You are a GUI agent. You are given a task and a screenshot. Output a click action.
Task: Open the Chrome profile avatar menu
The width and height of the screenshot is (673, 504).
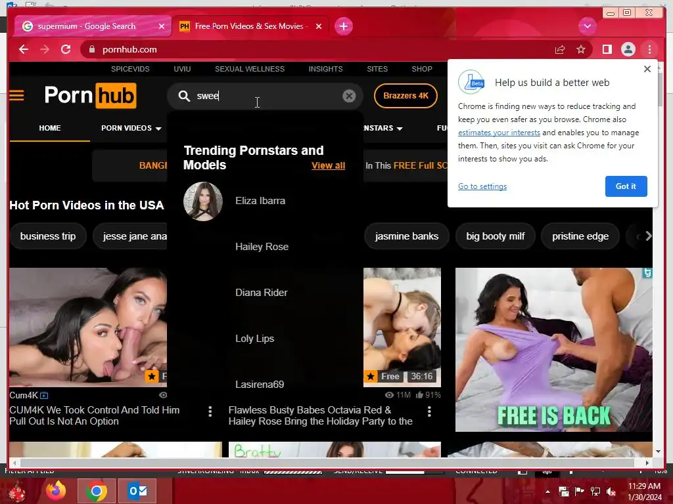point(628,50)
